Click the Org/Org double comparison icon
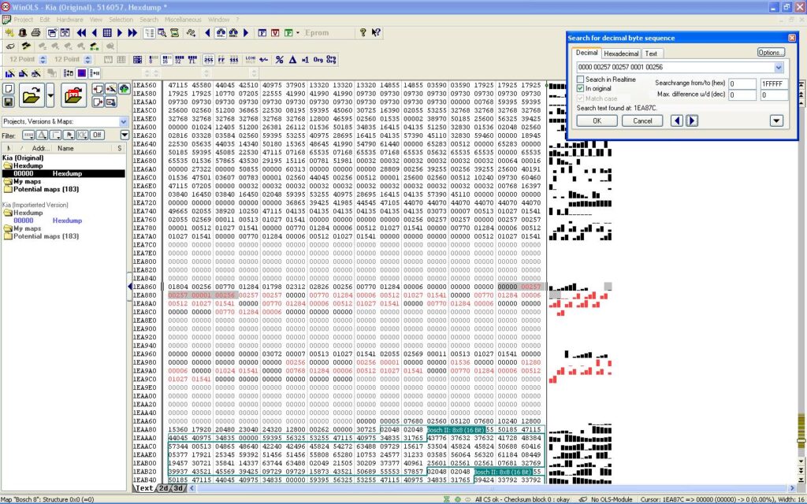This screenshot has height=504, width=807. 332,60
